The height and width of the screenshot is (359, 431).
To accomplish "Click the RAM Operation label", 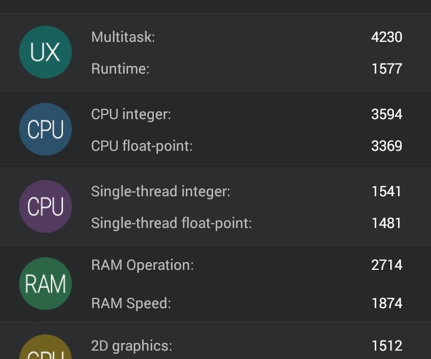I will point(142,265).
